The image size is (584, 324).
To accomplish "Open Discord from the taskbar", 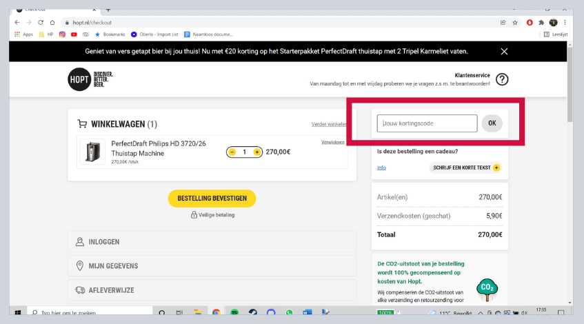I will pos(271,312).
